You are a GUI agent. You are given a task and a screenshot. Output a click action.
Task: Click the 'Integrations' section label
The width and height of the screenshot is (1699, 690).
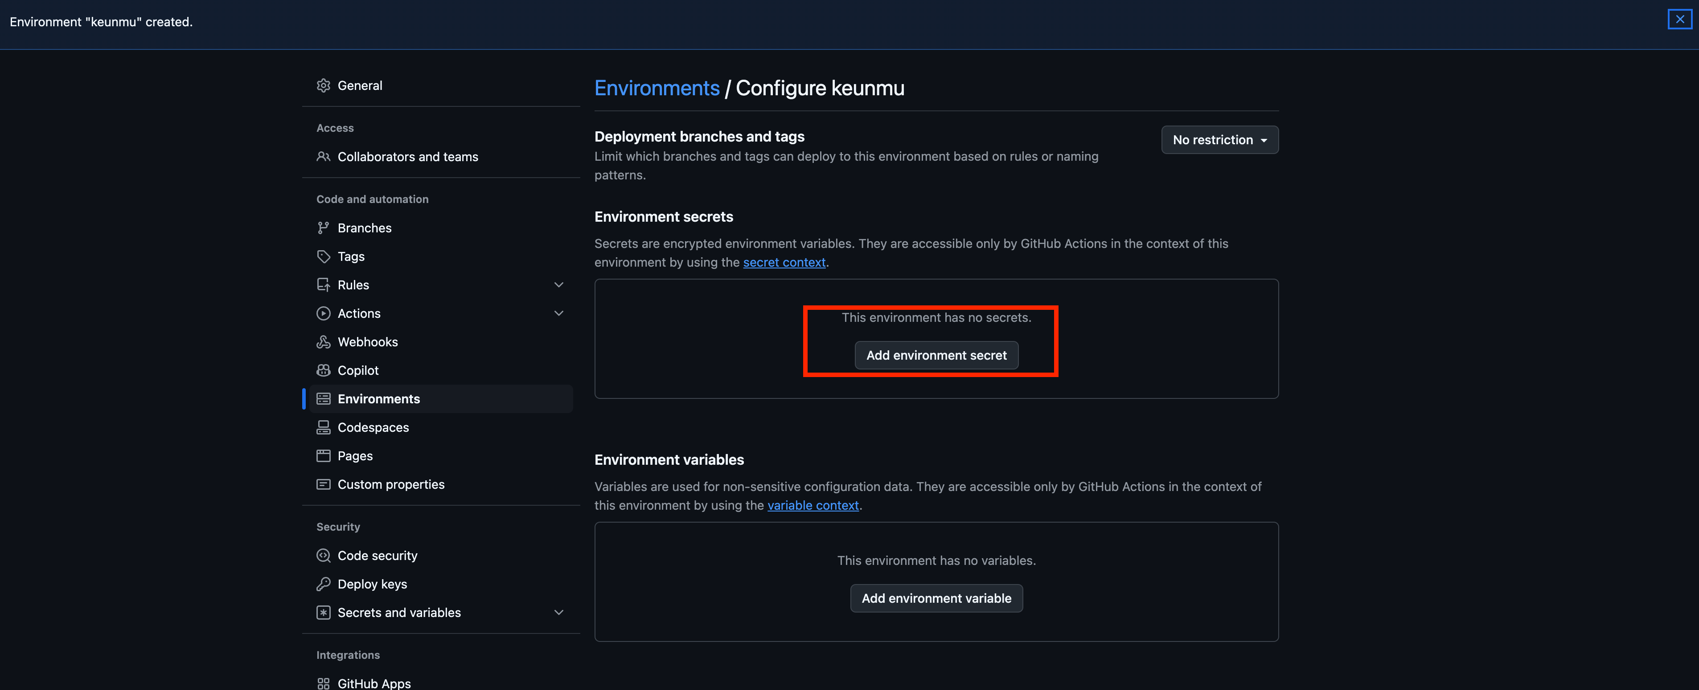coord(348,655)
